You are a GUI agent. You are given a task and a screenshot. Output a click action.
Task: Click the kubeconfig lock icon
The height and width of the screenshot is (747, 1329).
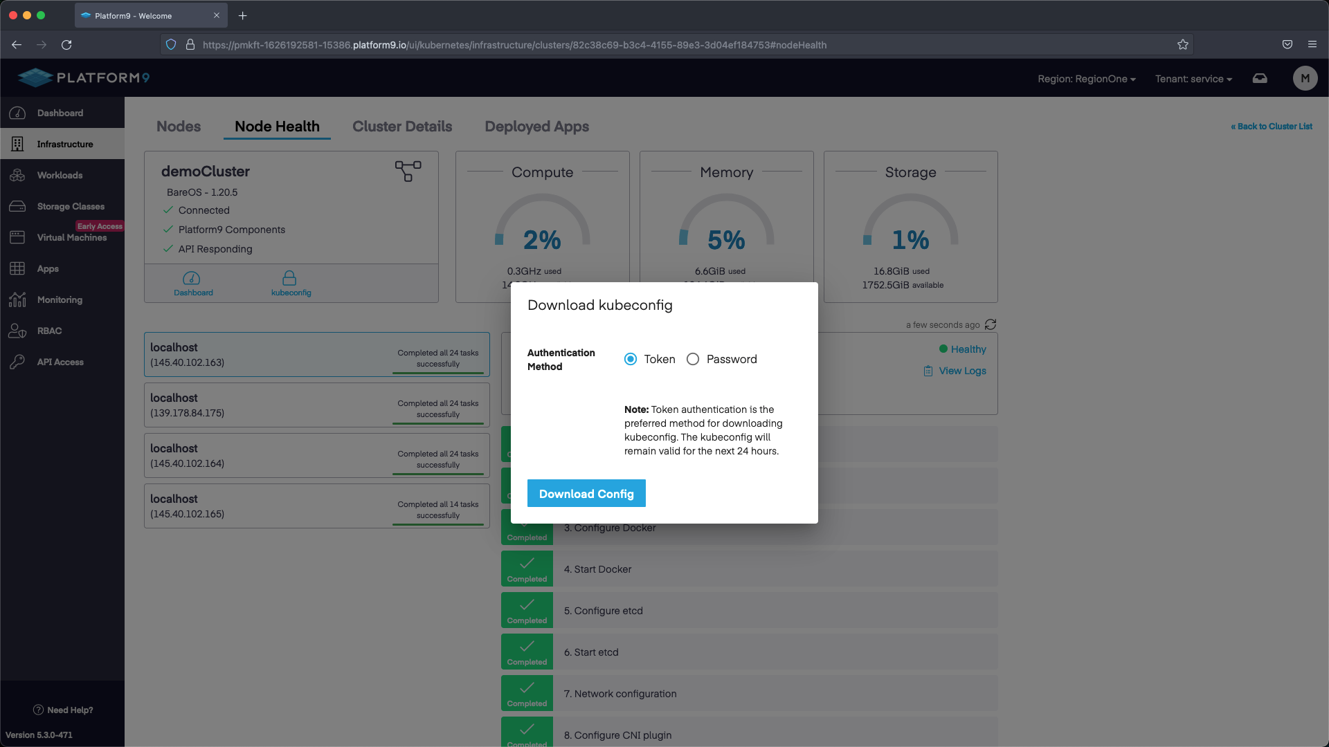point(289,278)
